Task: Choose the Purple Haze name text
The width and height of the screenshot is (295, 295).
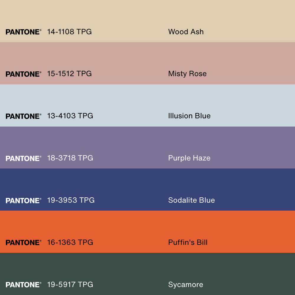Action: pyautogui.click(x=189, y=158)
